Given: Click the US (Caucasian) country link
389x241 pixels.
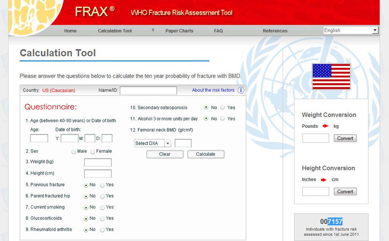Looking at the screenshot, I should point(59,91).
